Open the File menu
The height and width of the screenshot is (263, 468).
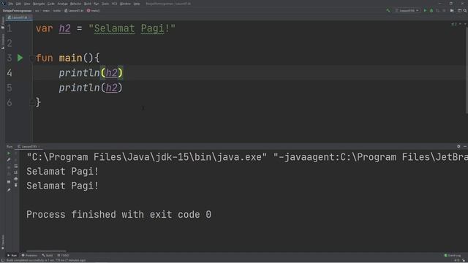pyautogui.click(x=11, y=4)
